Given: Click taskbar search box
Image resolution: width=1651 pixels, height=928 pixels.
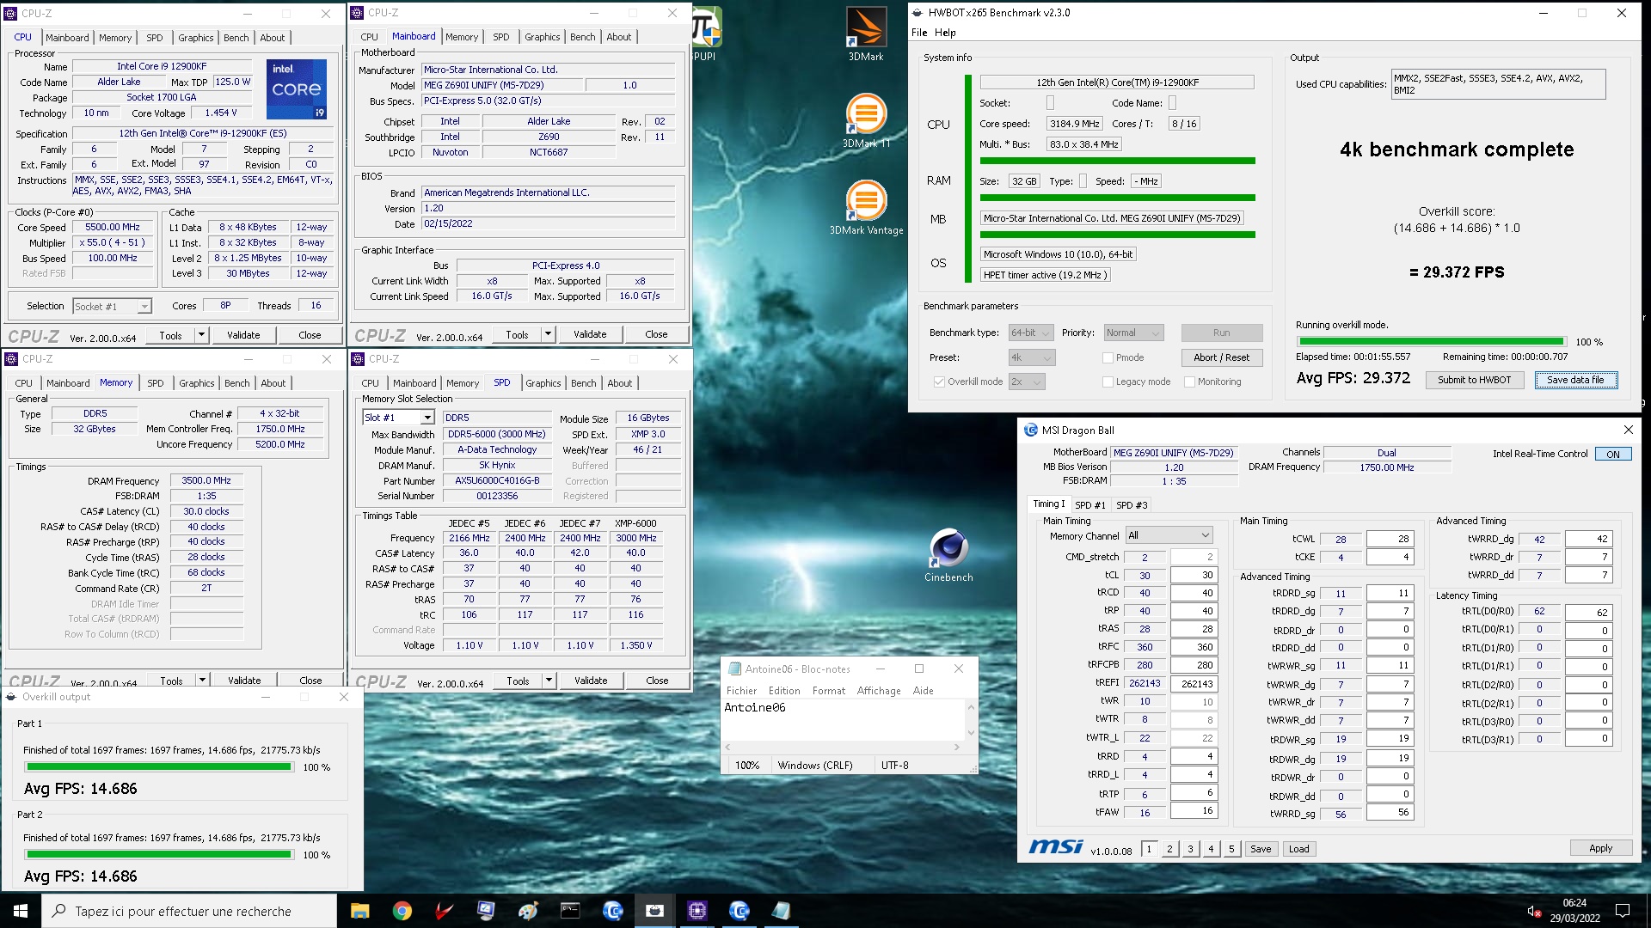Looking at the screenshot, I should pos(189,911).
